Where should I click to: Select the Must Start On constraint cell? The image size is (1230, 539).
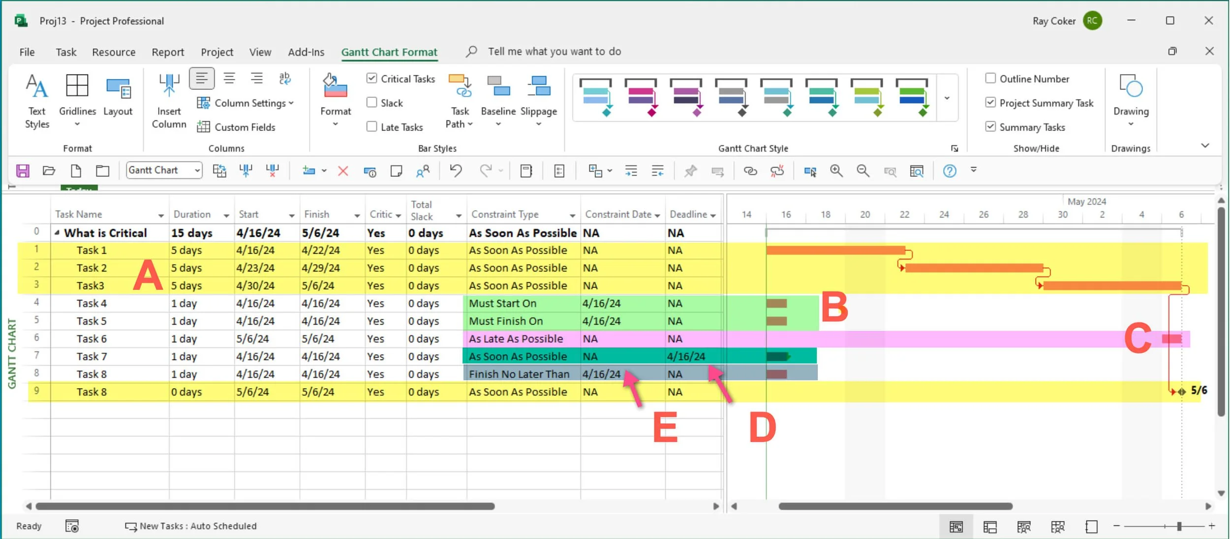[x=523, y=304]
